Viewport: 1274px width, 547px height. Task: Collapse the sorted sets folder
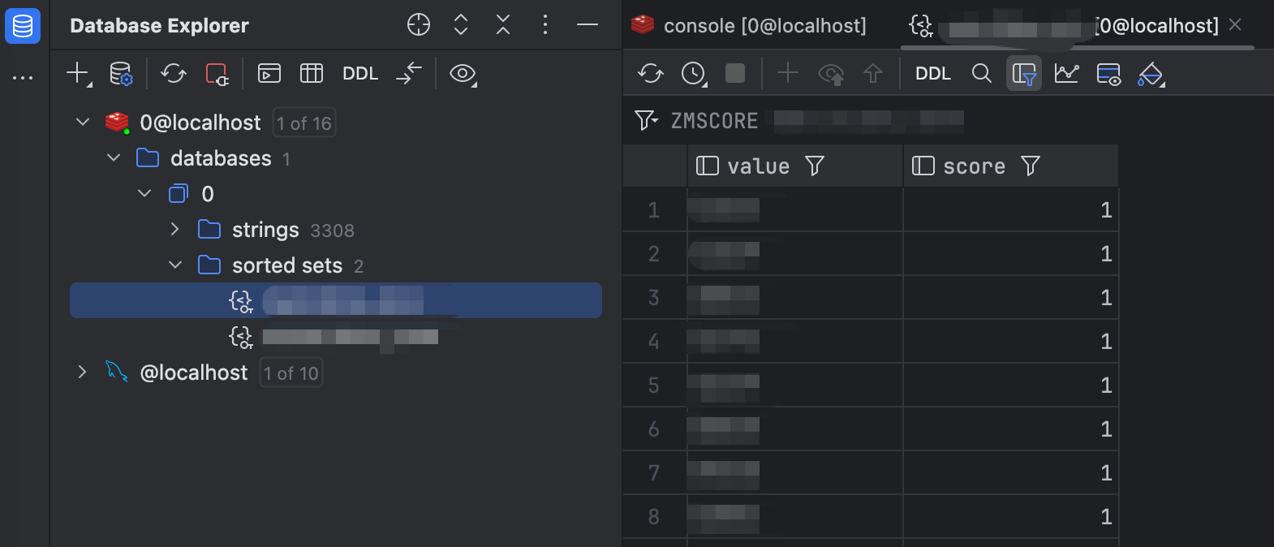(x=175, y=265)
